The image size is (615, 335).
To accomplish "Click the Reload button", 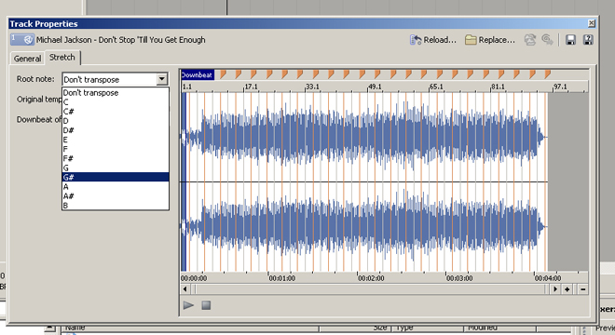I will 433,40.
